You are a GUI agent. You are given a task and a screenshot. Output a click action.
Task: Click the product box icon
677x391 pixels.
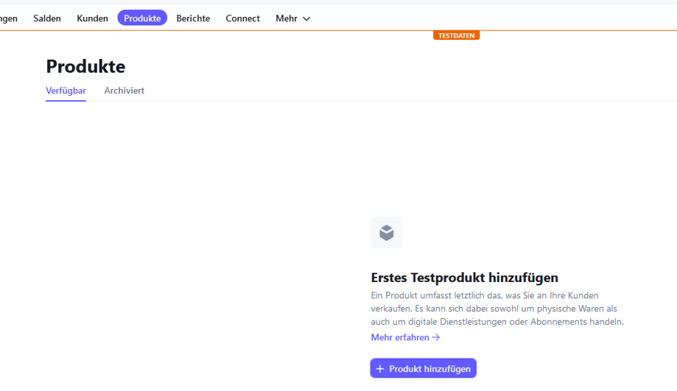pos(387,233)
